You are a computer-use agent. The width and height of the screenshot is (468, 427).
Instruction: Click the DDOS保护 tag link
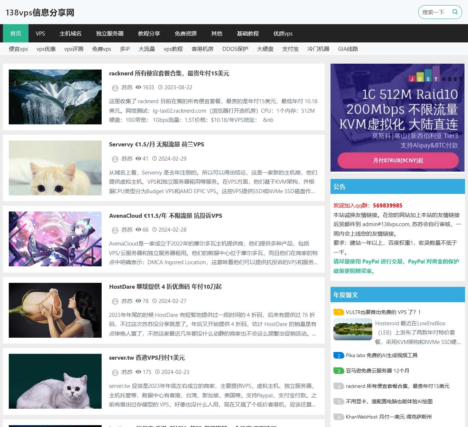click(235, 49)
